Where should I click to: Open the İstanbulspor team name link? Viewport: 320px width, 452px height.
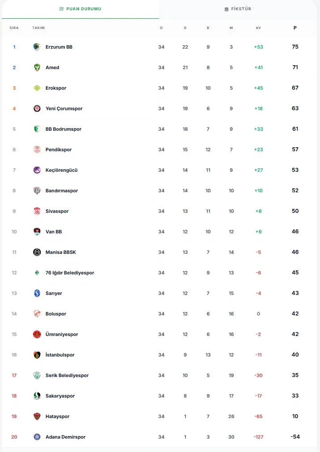click(x=60, y=355)
